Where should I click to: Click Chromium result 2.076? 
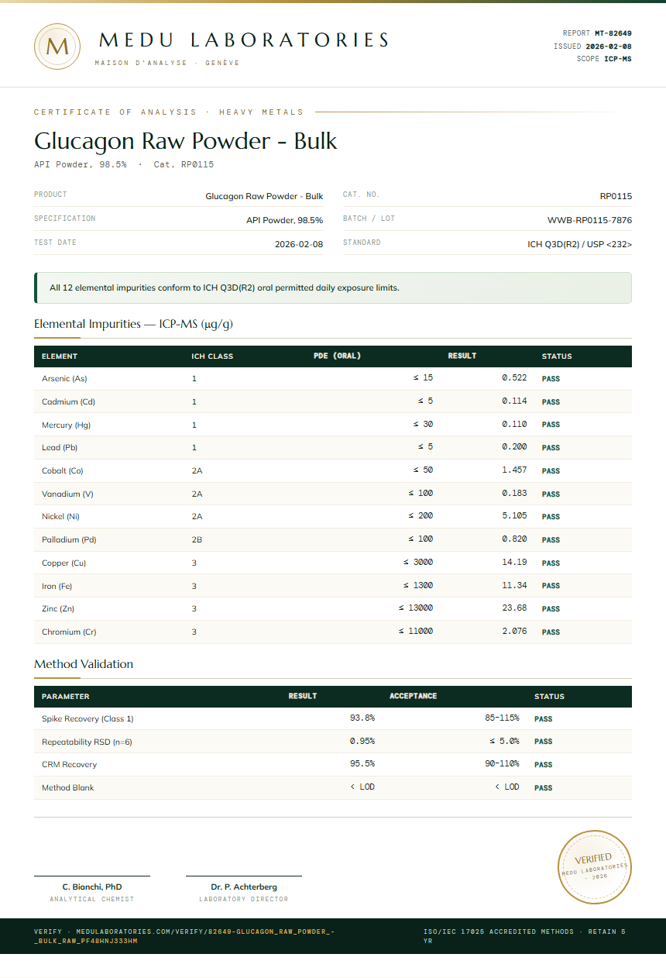click(x=514, y=632)
